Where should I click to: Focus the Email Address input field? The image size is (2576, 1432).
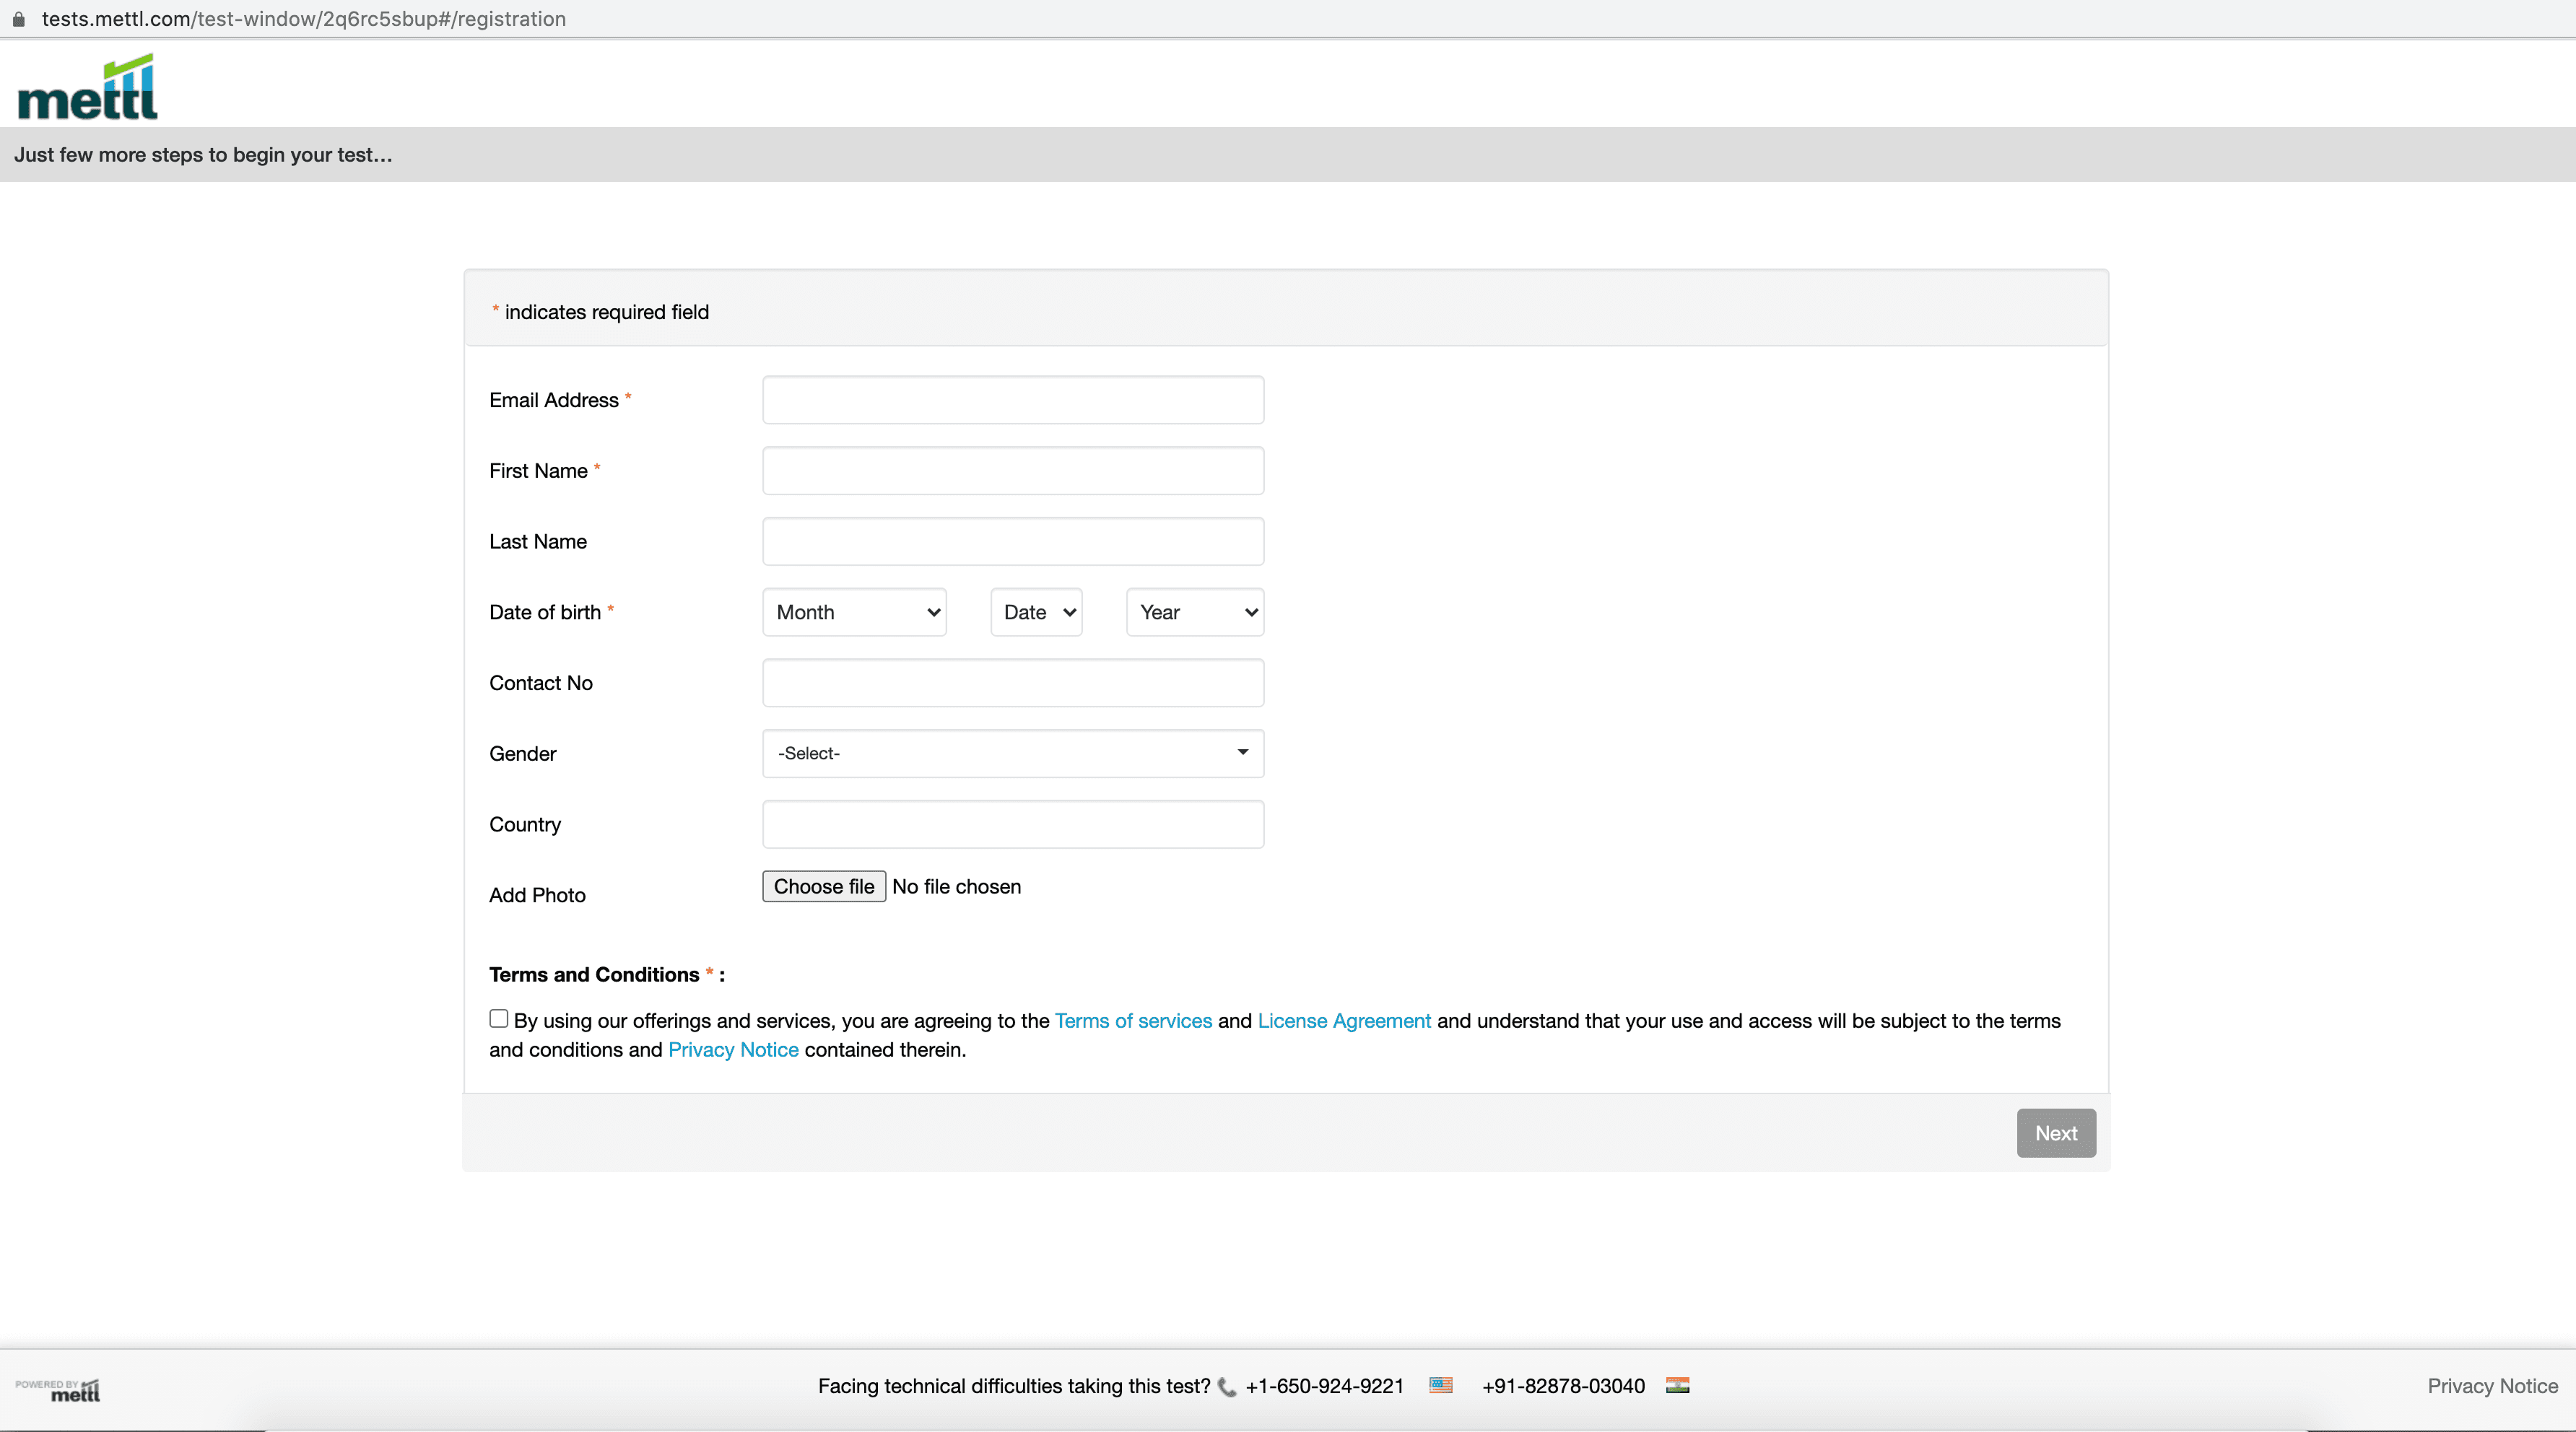[1012, 400]
